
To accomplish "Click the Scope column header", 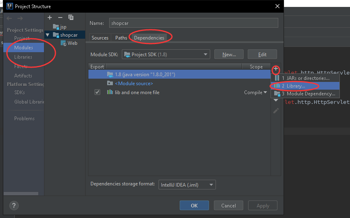I will point(256,66).
